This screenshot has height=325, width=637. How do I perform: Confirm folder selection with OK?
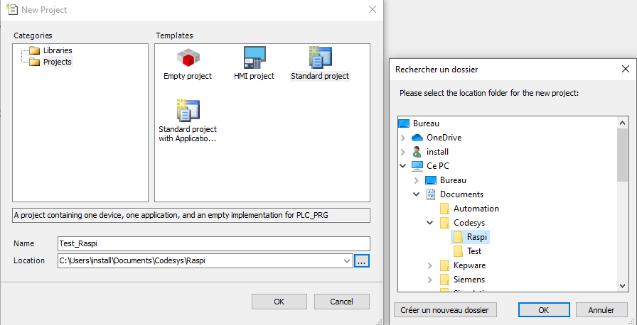coord(544,310)
